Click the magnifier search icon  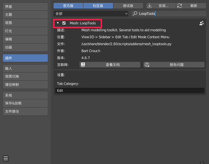click(135, 14)
